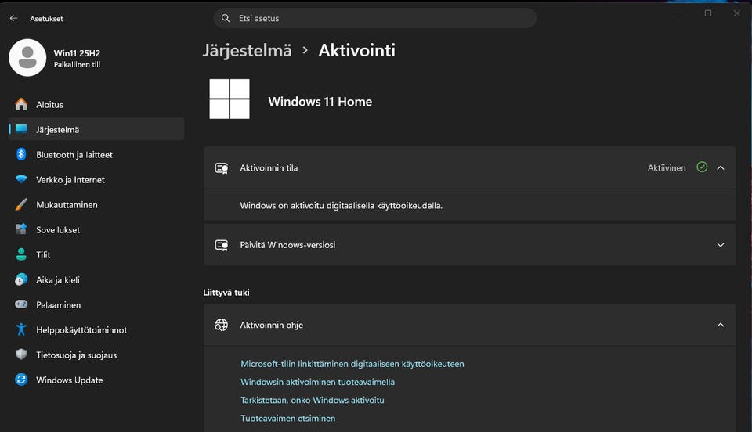Screen dimensions: 752x432
Task: Click Järjestelmä breadcrumb in header
Action: 247,51
